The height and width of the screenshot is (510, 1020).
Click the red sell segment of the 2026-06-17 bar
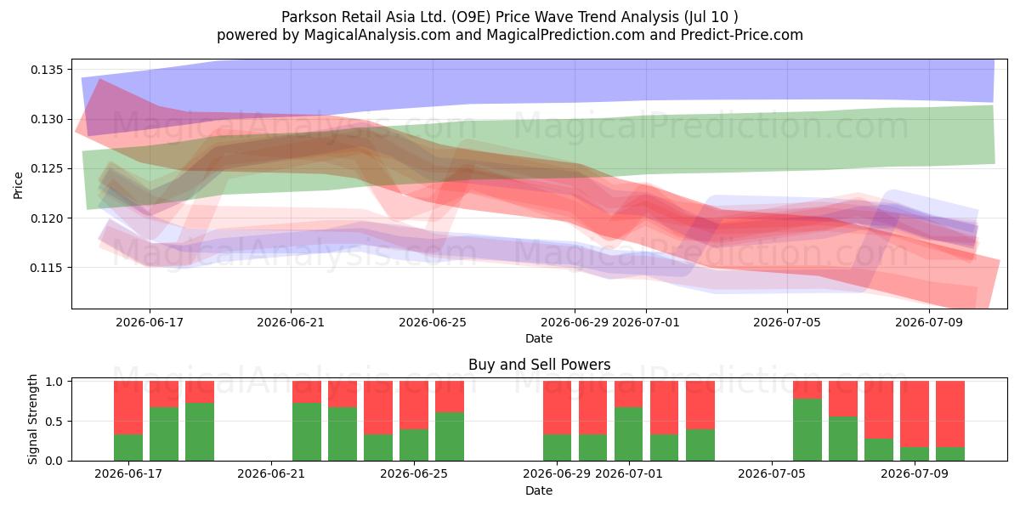tap(128, 408)
